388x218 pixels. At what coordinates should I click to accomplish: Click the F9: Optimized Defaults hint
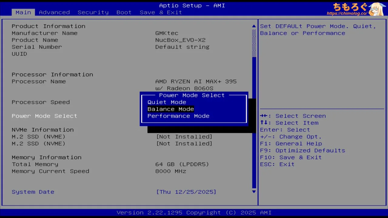coord(303,150)
